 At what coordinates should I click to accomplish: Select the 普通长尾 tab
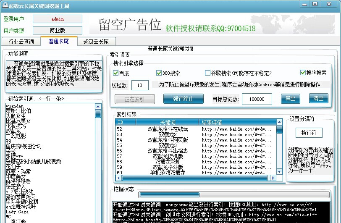[59, 41]
